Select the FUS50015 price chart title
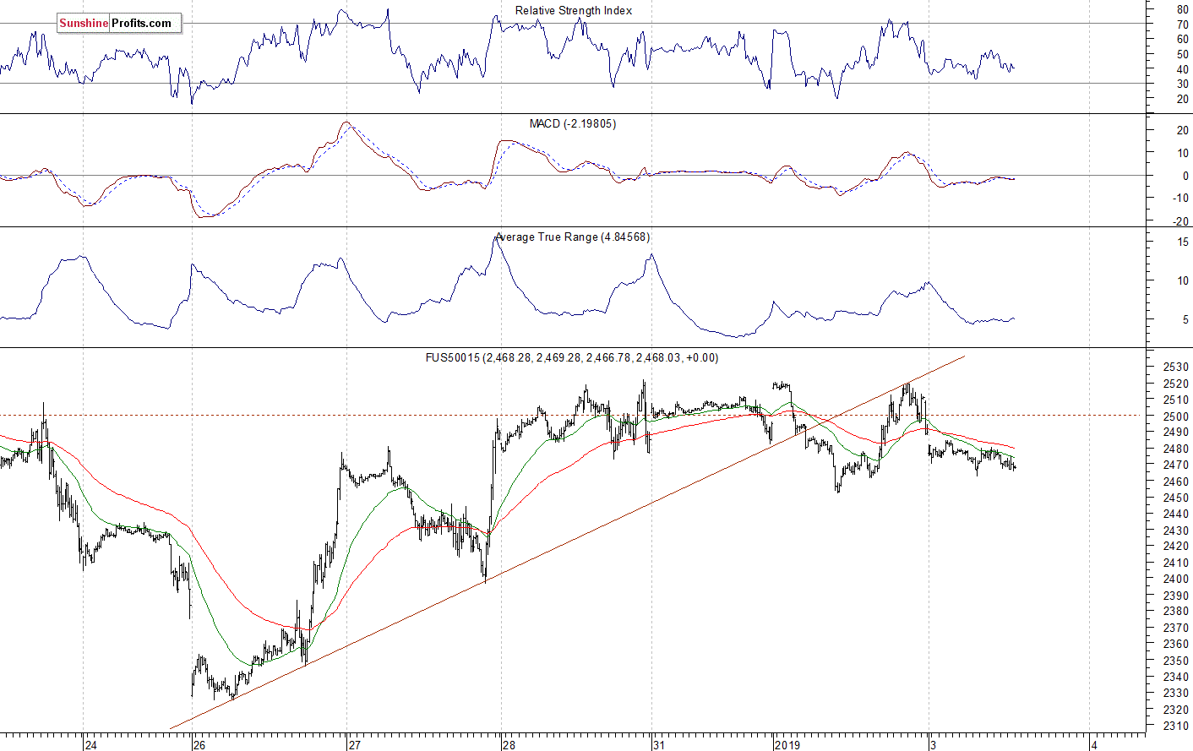The height and width of the screenshot is (751, 1193). (572, 358)
